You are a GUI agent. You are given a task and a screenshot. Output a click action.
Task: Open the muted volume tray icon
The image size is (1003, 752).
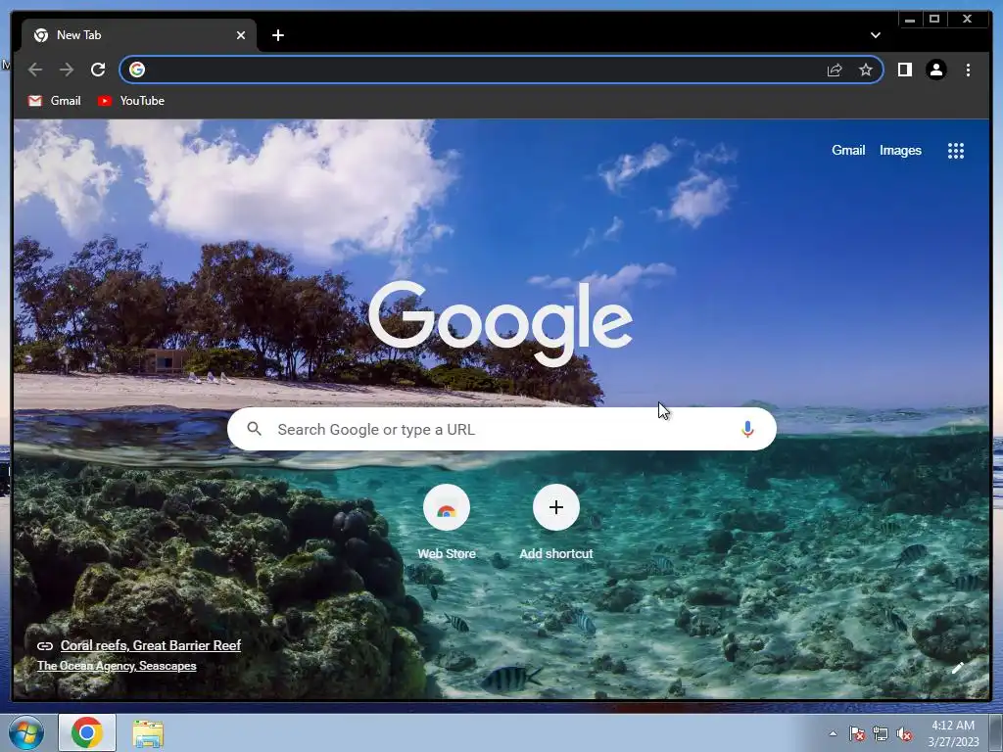pos(904,734)
